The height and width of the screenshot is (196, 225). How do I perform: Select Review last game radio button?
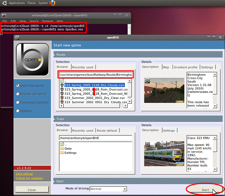(x=17, y=94)
